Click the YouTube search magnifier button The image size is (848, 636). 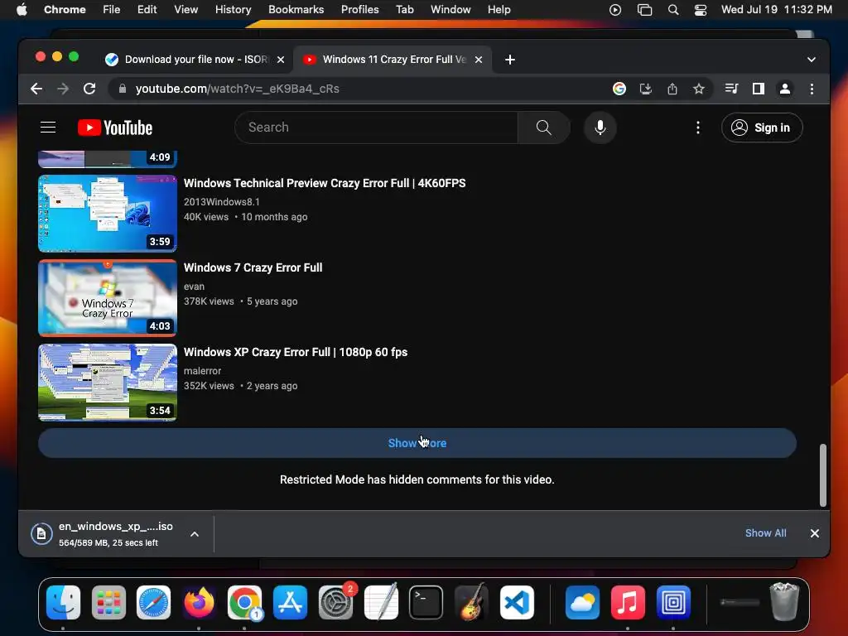point(543,128)
